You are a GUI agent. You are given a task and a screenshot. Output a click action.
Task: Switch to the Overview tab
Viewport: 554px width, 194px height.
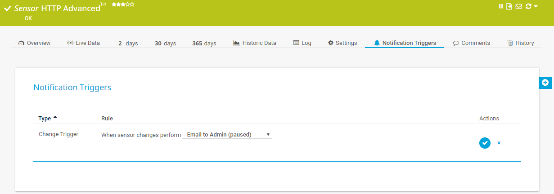pyautogui.click(x=35, y=43)
